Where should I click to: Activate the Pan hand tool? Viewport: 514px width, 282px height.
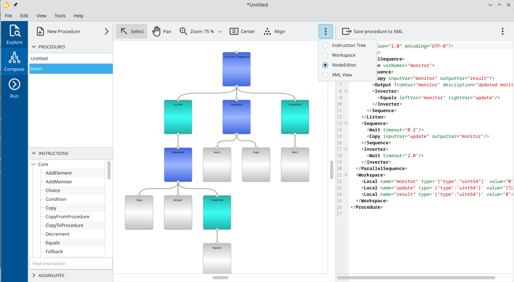[162, 31]
